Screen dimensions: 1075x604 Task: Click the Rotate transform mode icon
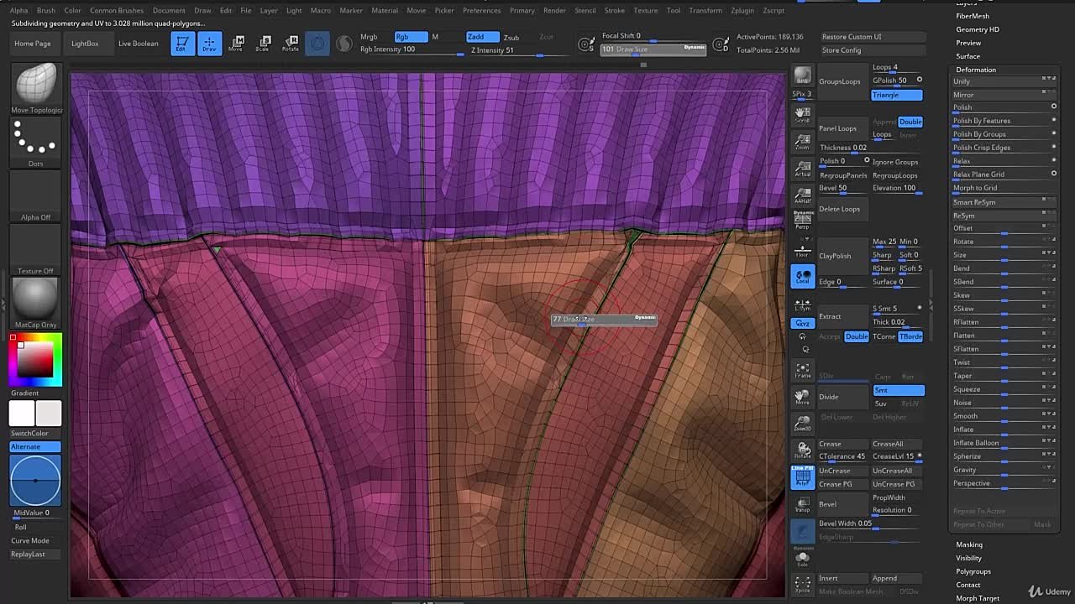point(290,44)
